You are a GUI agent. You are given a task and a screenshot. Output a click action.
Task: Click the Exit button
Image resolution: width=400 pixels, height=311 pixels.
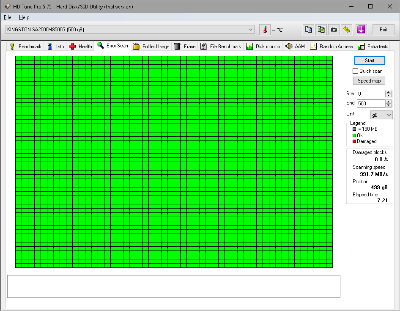[x=383, y=30]
